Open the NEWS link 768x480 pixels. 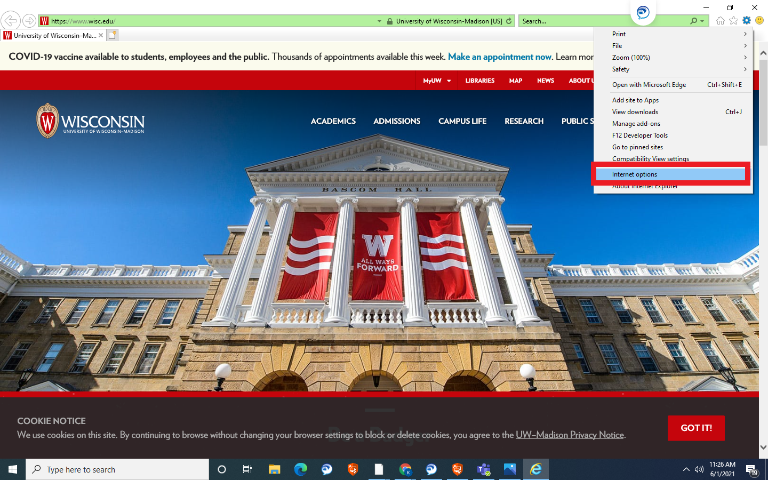point(546,81)
